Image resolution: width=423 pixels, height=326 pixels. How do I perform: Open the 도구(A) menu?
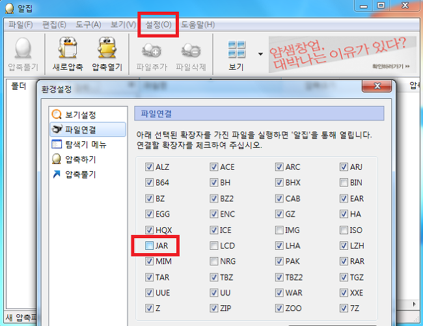coord(89,25)
